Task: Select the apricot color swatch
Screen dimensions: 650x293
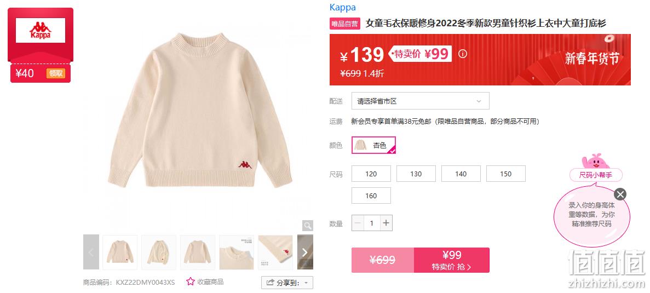Action: (373, 145)
